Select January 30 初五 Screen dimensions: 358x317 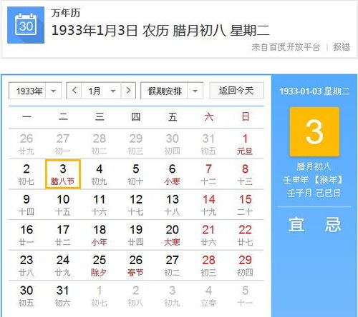pos(26,296)
